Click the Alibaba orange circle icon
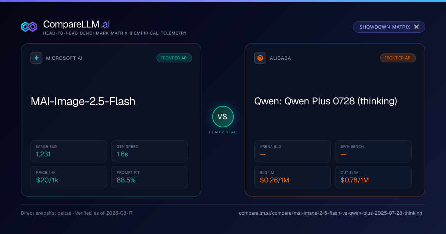Viewport: 446px width, 234px height. 260,58
